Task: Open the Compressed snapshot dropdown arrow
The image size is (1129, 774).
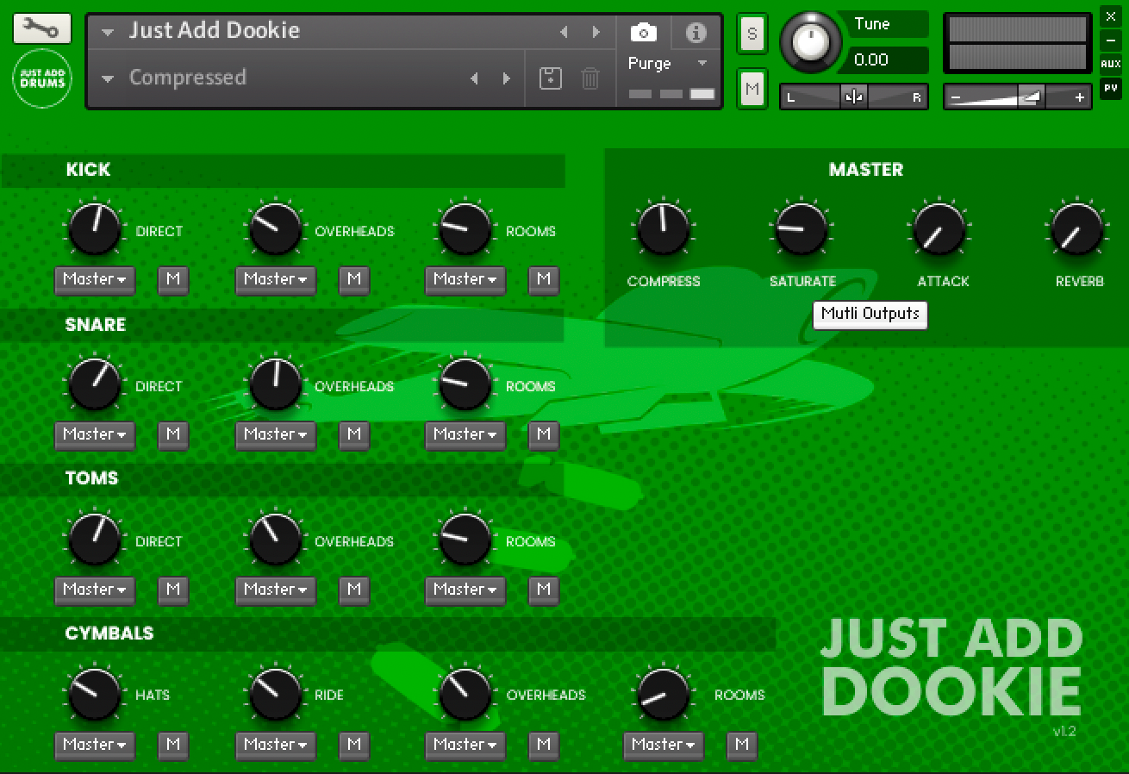Action: click(108, 79)
